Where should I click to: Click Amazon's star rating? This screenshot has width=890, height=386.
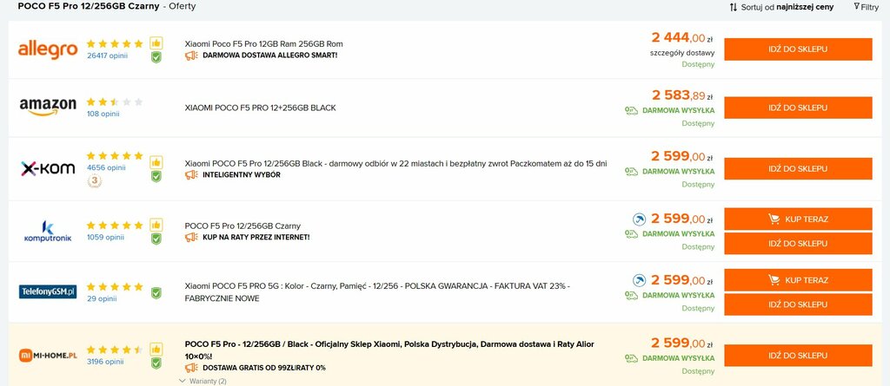[115, 102]
